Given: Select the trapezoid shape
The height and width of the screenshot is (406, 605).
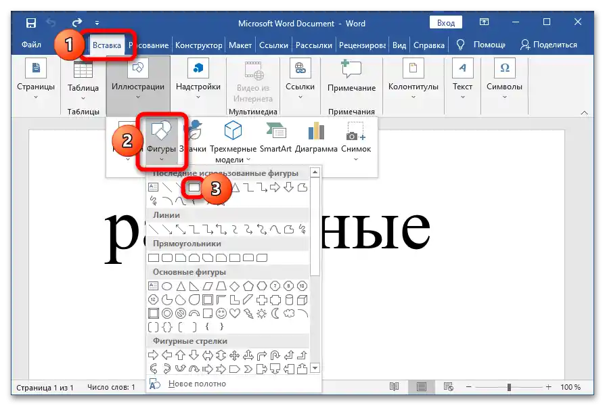Looking at the screenshot, I should (221, 286).
